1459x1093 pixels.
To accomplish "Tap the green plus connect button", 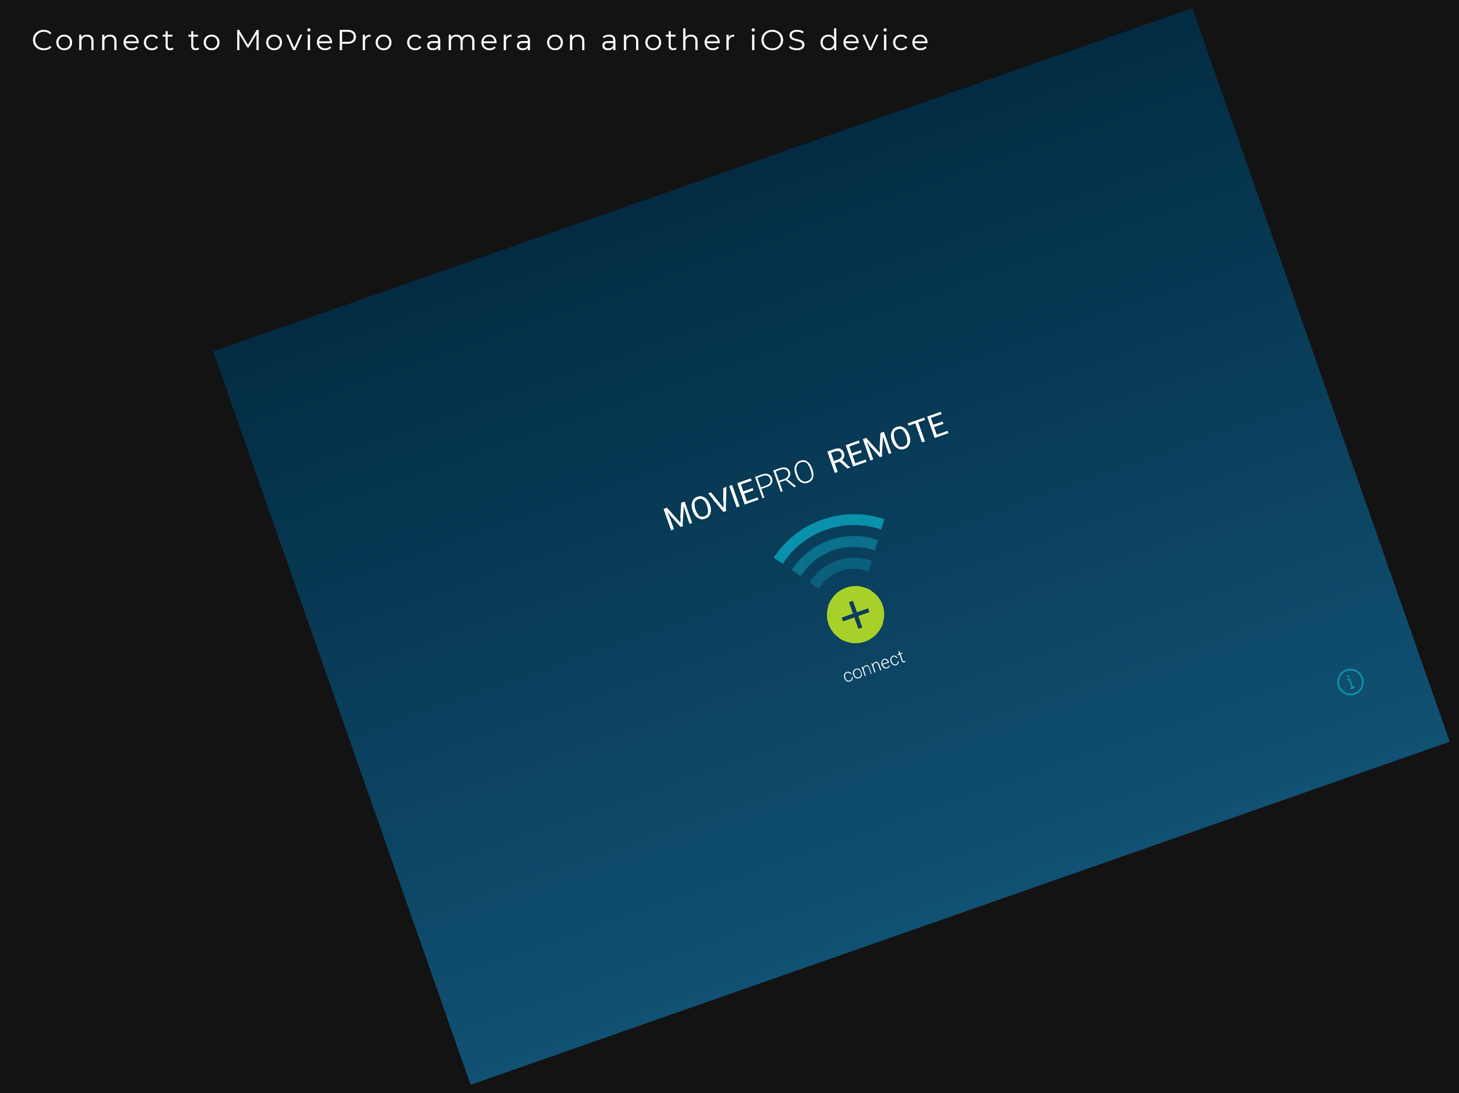I will click(856, 614).
